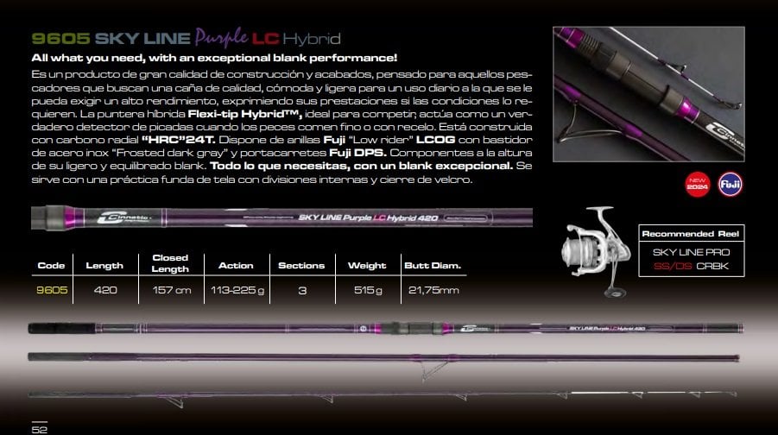Click the Action column header
Image resolution: width=778 pixels, height=435 pixels.
pos(236,265)
